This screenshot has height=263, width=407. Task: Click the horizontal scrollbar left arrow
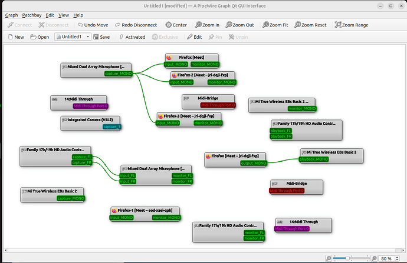pos(6,250)
